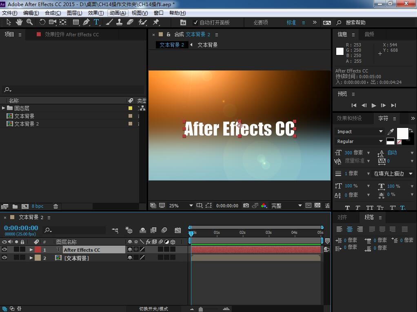This screenshot has height=312, width=417.
Task: Open the 效果 menu
Action: pos(96,13)
